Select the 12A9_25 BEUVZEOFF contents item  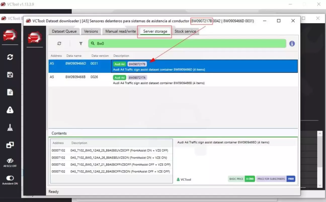click(111, 151)
